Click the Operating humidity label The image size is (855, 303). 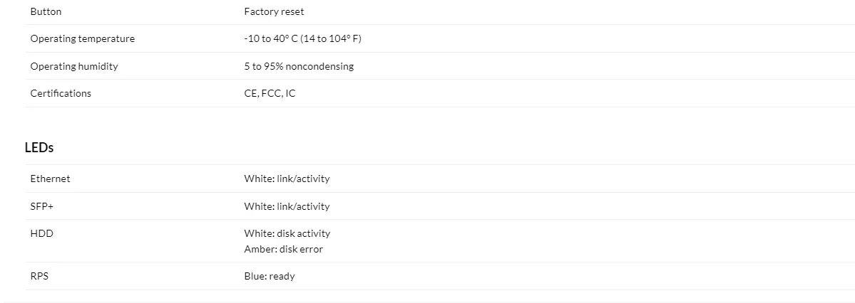pyautogui.click(x=74, y=66)
